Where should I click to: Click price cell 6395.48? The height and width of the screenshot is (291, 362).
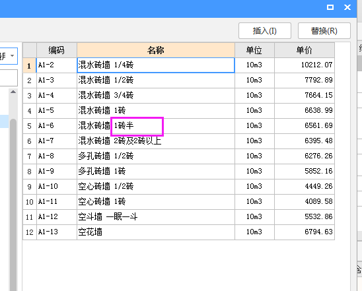click(x=305, y=141)
